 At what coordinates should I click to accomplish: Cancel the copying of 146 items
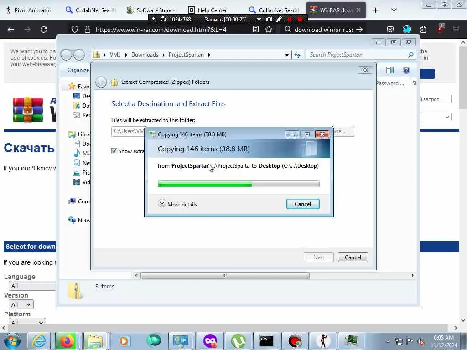303,204
